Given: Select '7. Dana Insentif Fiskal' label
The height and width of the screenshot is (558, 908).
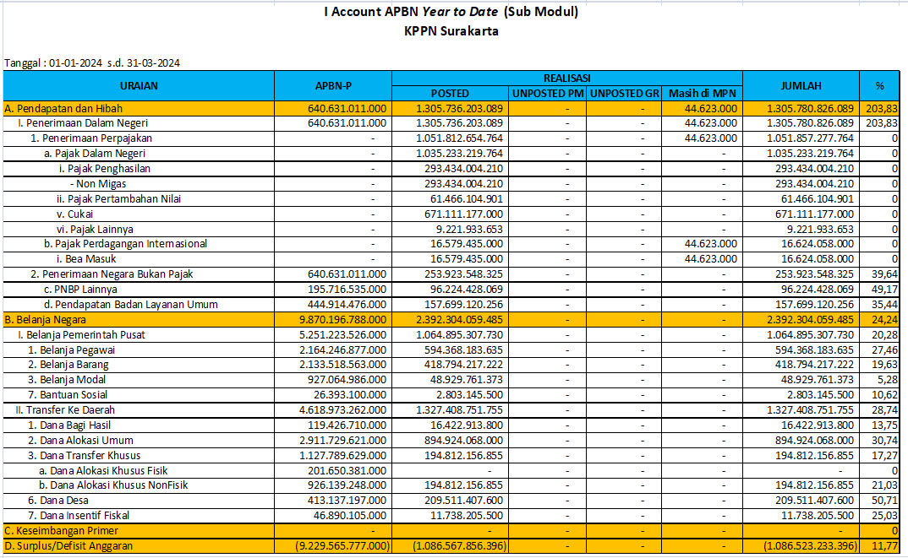Looking at the screenshot, I should (x=79, y=515).
